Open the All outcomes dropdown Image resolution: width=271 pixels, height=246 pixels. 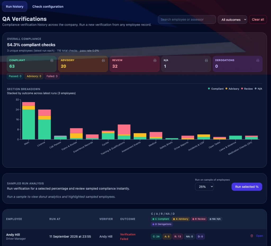pos(232,20)
